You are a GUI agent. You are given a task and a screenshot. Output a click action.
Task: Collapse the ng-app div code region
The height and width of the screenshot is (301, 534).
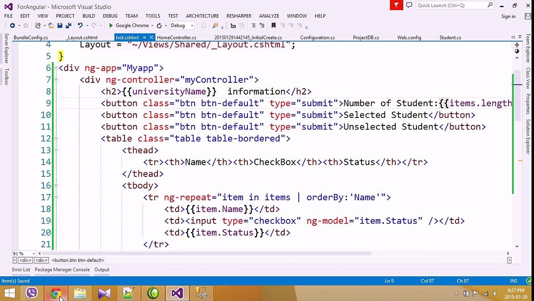point(56,68)
